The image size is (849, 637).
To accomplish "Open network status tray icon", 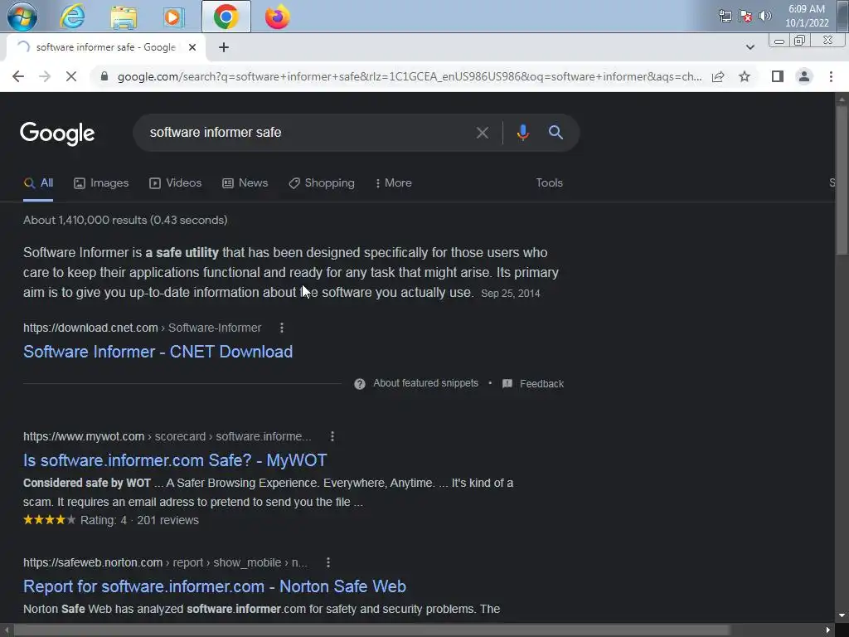I will click(x=725, y=17).
